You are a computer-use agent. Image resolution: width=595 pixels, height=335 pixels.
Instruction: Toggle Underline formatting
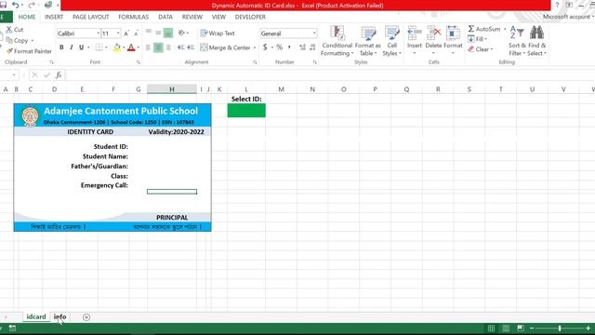pos(81,47)
